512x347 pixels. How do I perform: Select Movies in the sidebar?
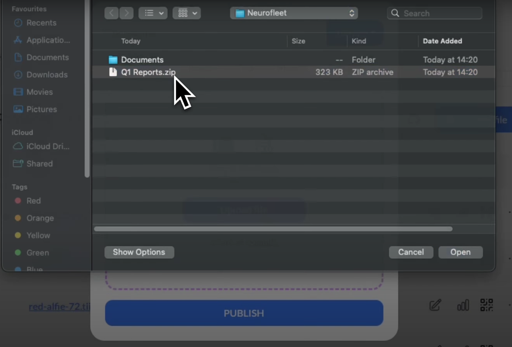click(x=39, y=92)
